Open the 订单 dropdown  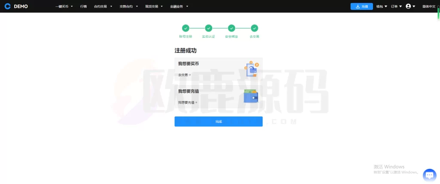397,6
